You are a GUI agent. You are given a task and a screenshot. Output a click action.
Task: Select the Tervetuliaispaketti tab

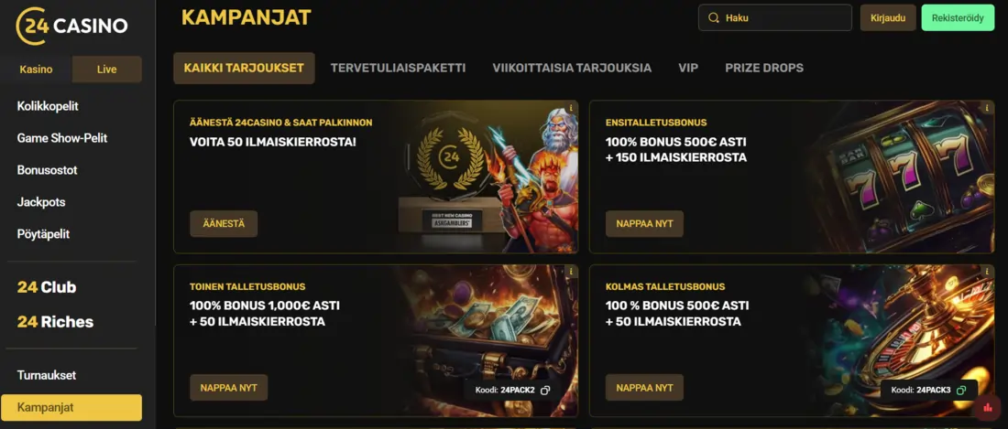coord(398,68)
